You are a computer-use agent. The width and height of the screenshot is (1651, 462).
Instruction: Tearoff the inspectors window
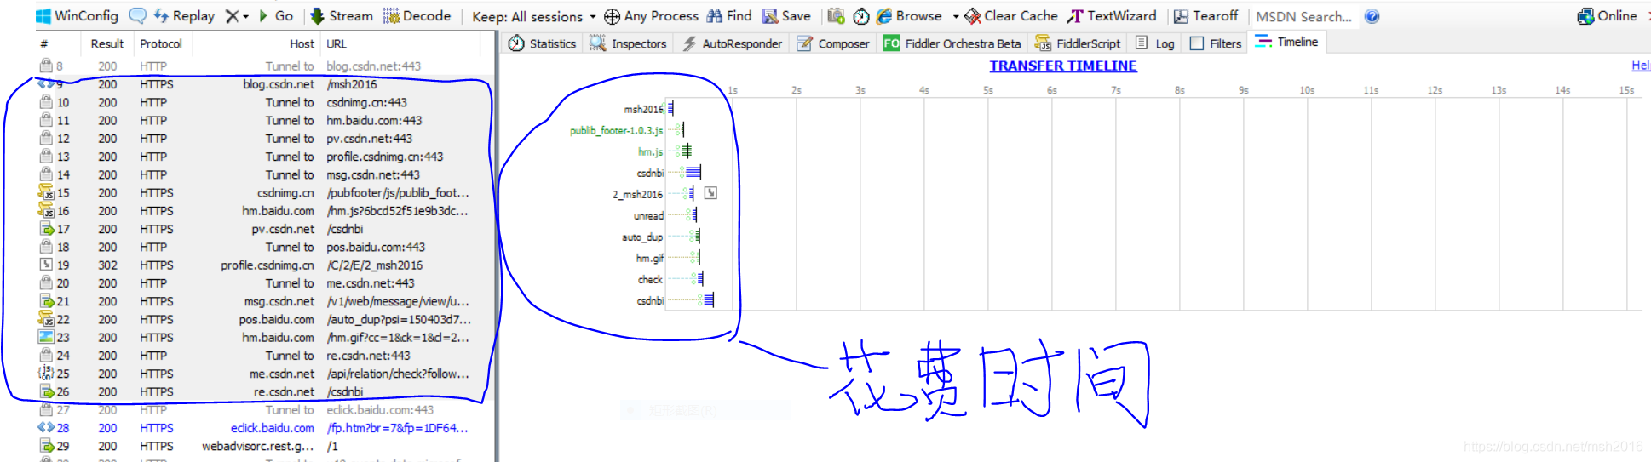[x=1205, y=16]
